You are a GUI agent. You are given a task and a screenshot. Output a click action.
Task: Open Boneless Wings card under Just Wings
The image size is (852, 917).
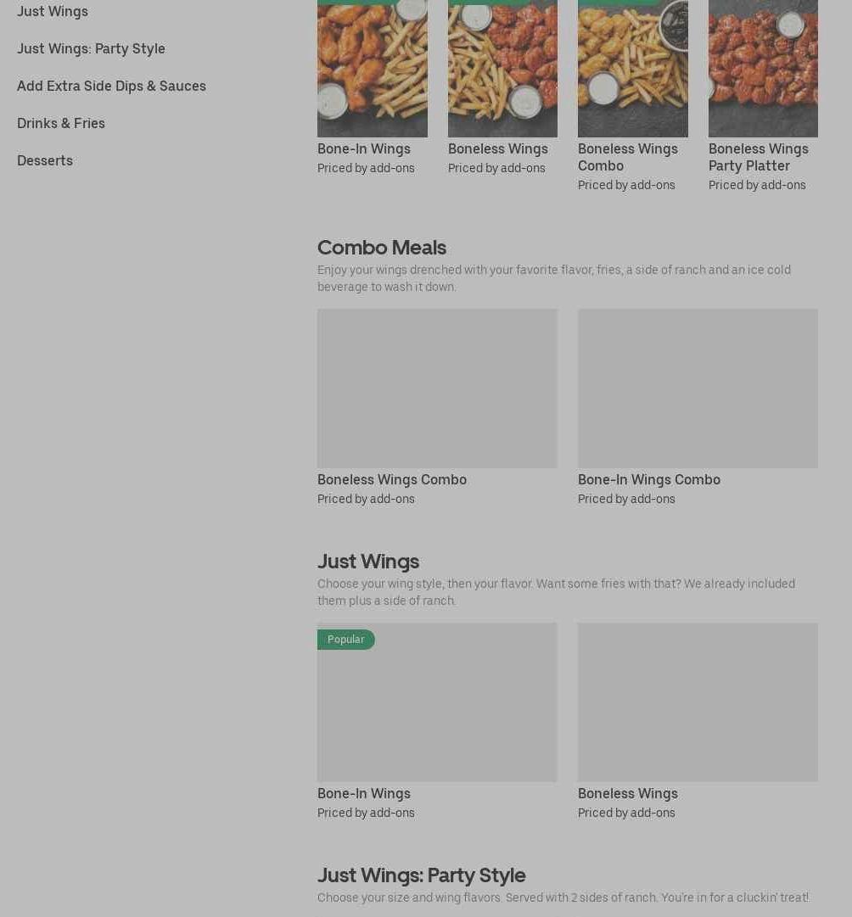coord(698,702)
